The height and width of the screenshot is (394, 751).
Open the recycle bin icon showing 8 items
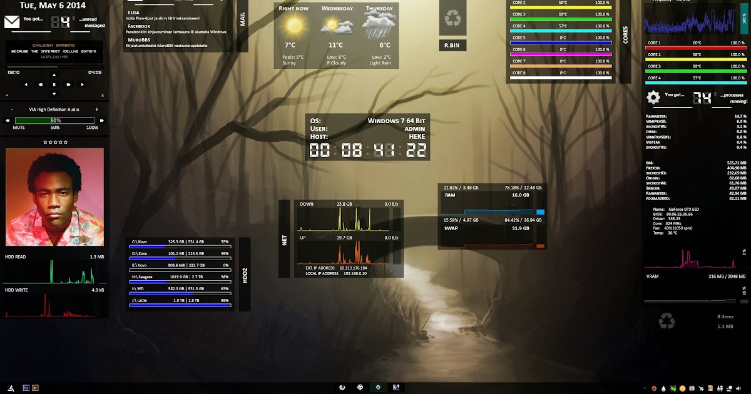click(x=667, y=321)
